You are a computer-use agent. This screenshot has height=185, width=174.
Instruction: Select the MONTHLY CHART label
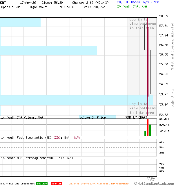(136, 117)
